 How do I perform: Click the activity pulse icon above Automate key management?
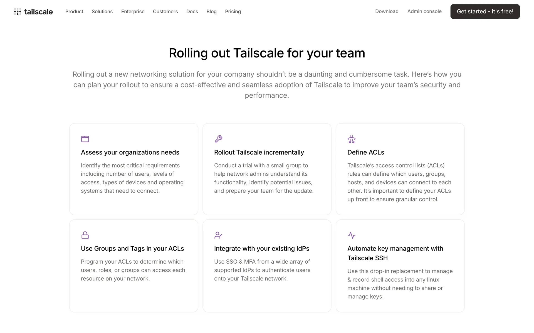352,235
